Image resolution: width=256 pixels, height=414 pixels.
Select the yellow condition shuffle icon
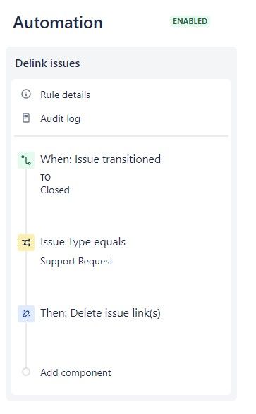pyautogui.click(x=26, y=243)
